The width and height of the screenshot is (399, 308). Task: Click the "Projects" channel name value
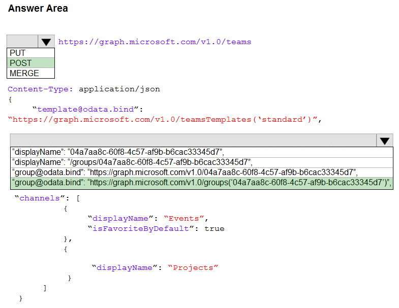[x=193, y=268]
